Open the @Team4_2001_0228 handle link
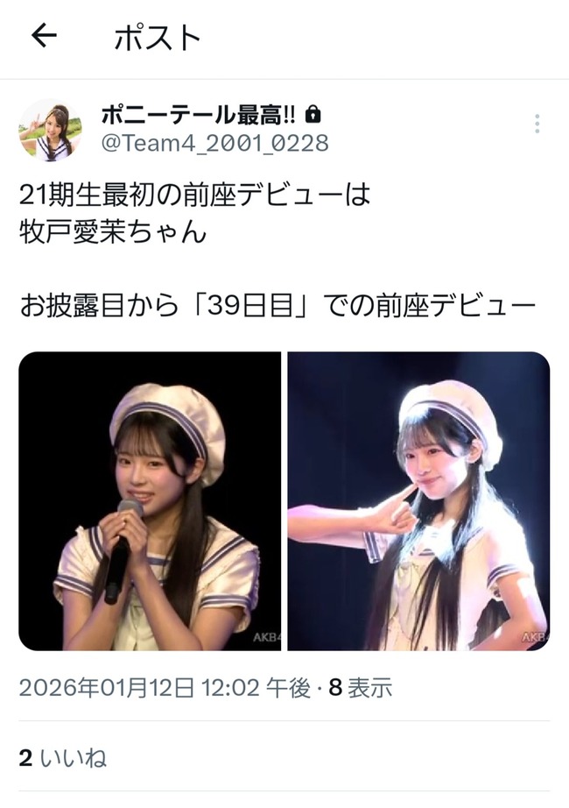569x808 pixels. (x=214, y=143)
